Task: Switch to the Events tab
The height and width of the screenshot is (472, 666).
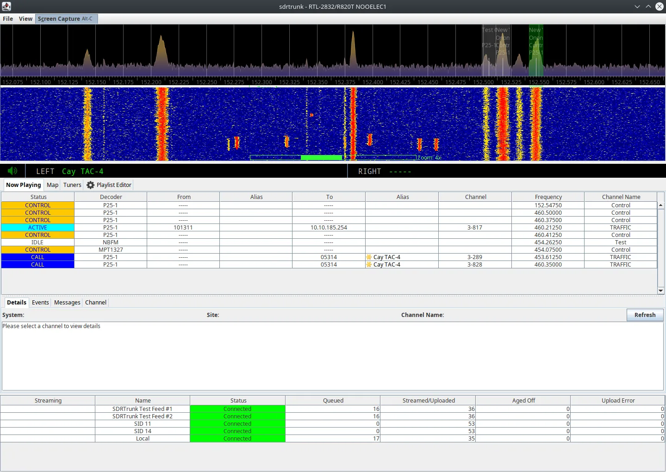Action: [40, 302]
